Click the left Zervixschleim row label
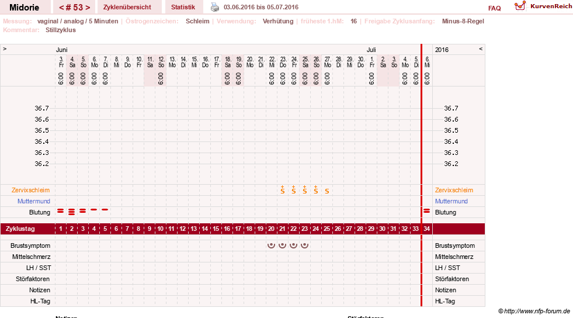 click(31, 190)
